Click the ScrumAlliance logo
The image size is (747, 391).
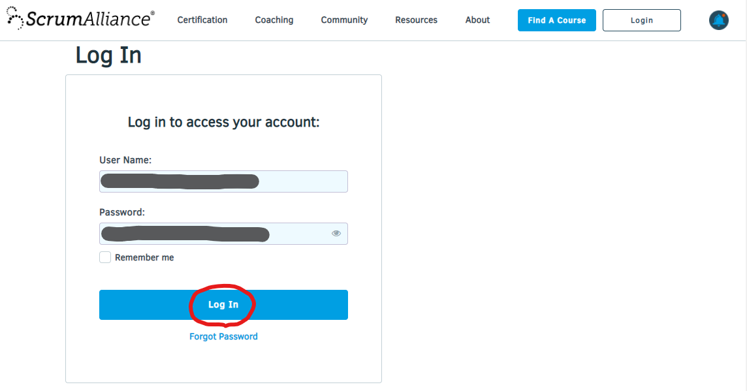[80, 19]
